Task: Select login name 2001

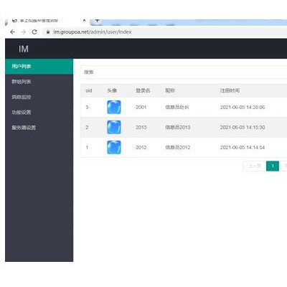Action: coord(141,107)
